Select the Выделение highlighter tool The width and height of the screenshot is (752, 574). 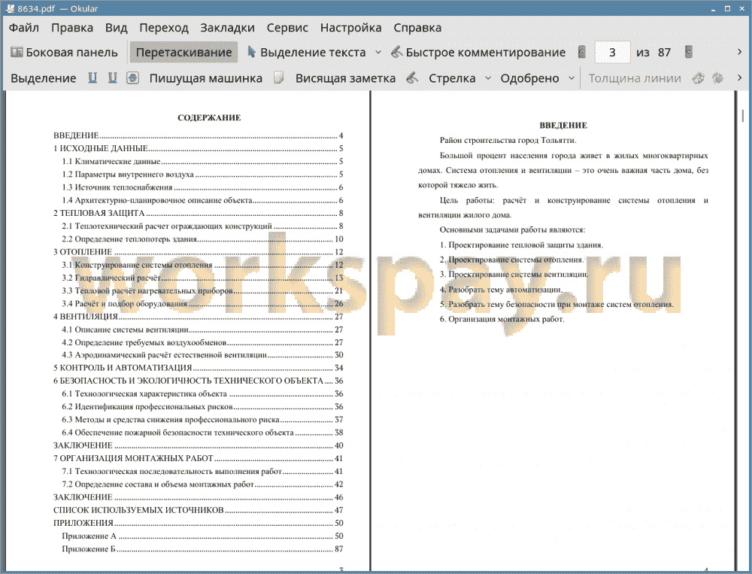click(x=43, y=78)
